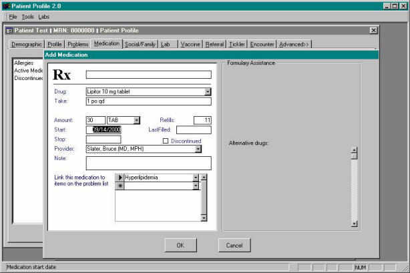410x273 pixels.
Task: Toggle the Discontinued checkbox
Action: coord(166,141)
